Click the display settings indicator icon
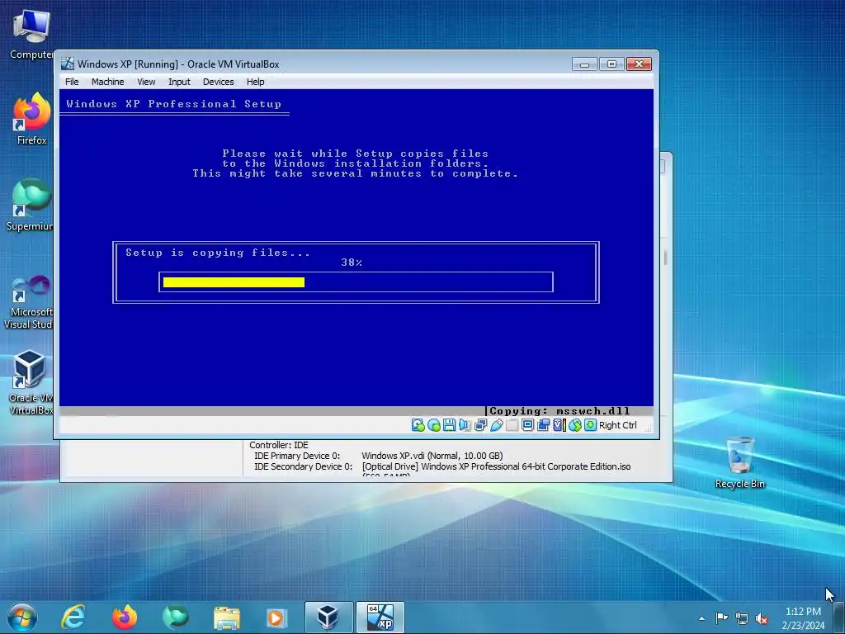Viewport: 845px width, 634px height. click(x=527, y=425)
